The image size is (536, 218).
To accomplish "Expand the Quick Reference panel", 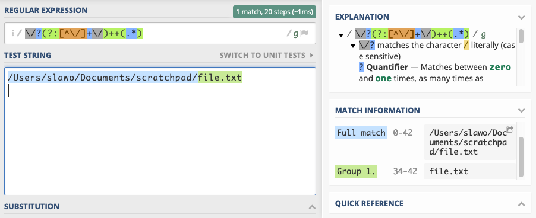I will (521, 204).
